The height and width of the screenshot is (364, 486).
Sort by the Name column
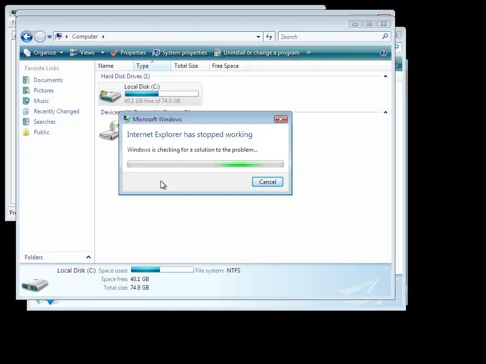click(114, 66)
